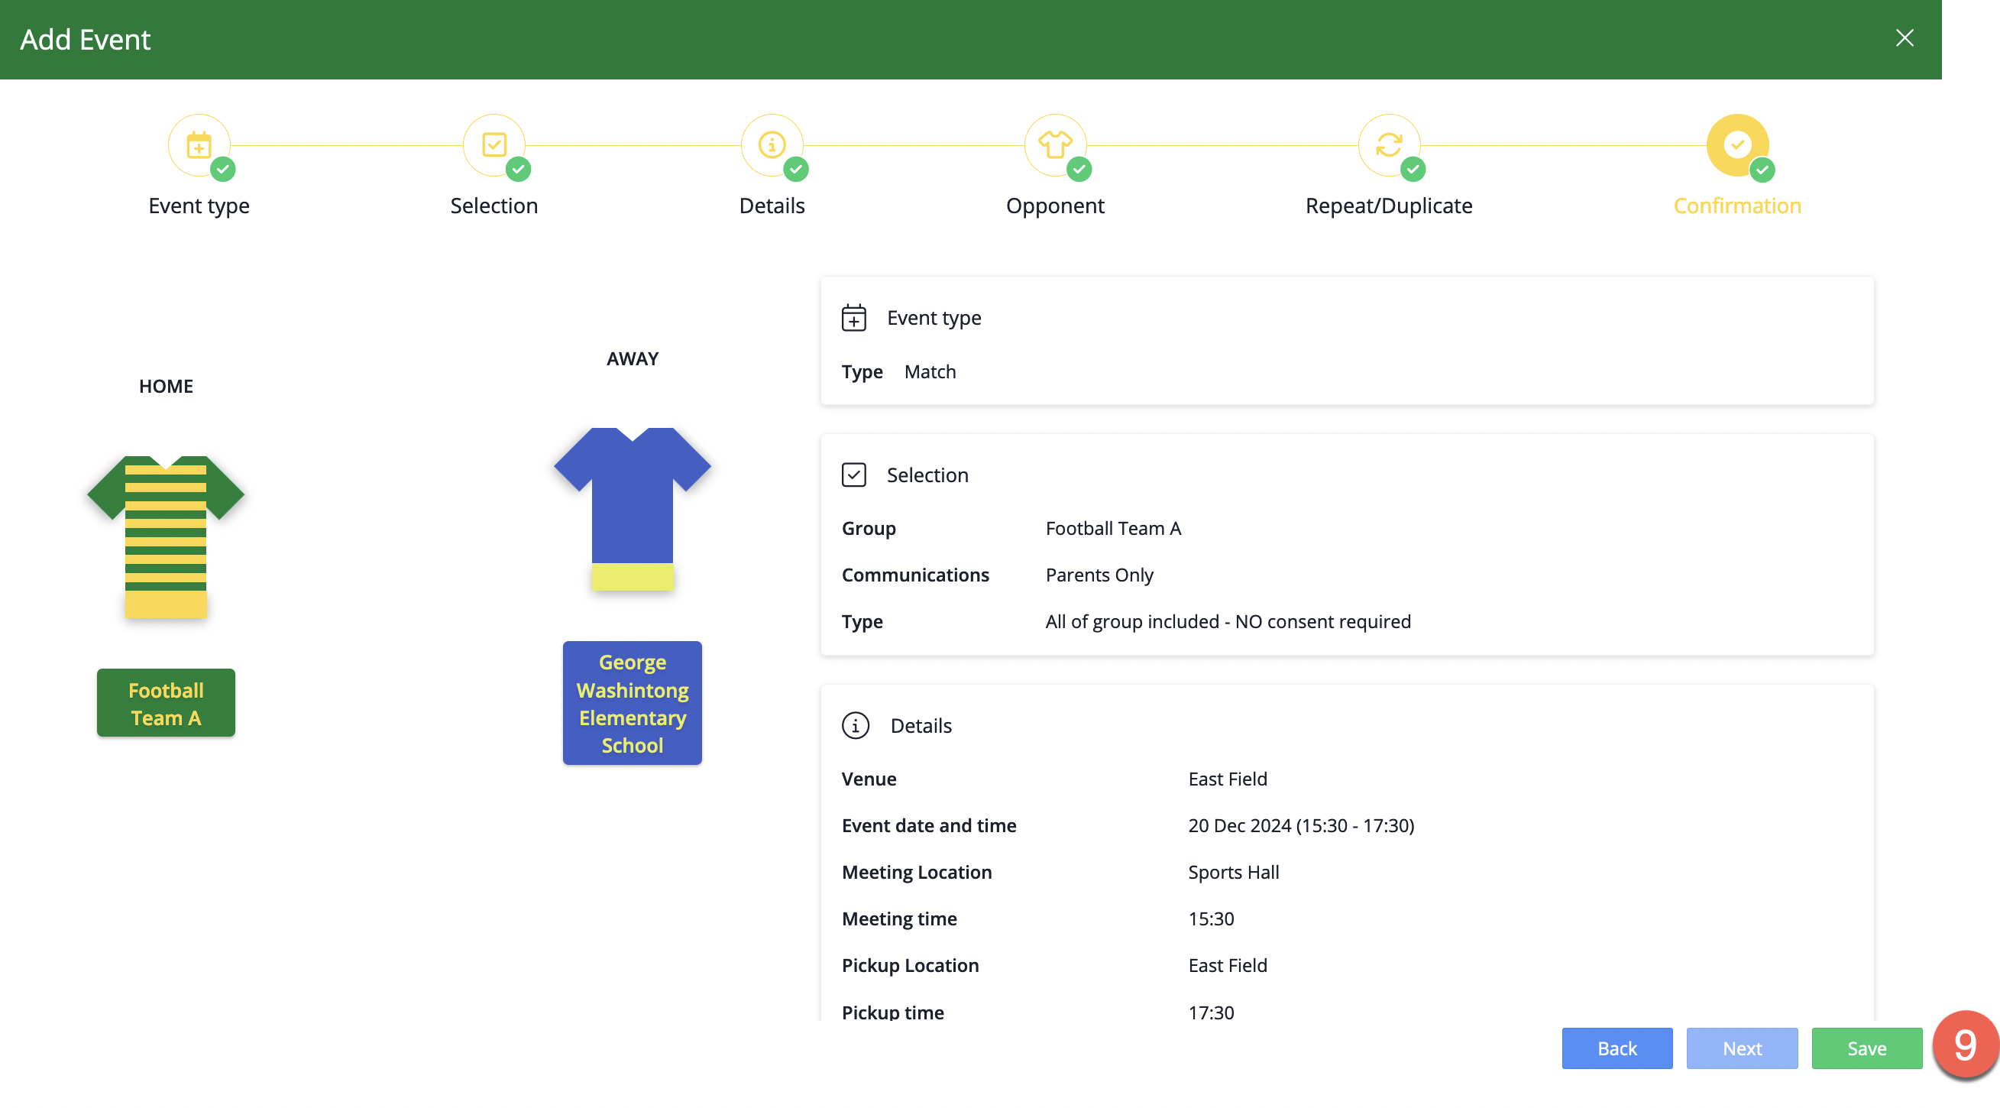Viewport: 2000px width, 1108px height.
Task: Click the Selection checkbox step icon
Action: (x=494, y=145)
